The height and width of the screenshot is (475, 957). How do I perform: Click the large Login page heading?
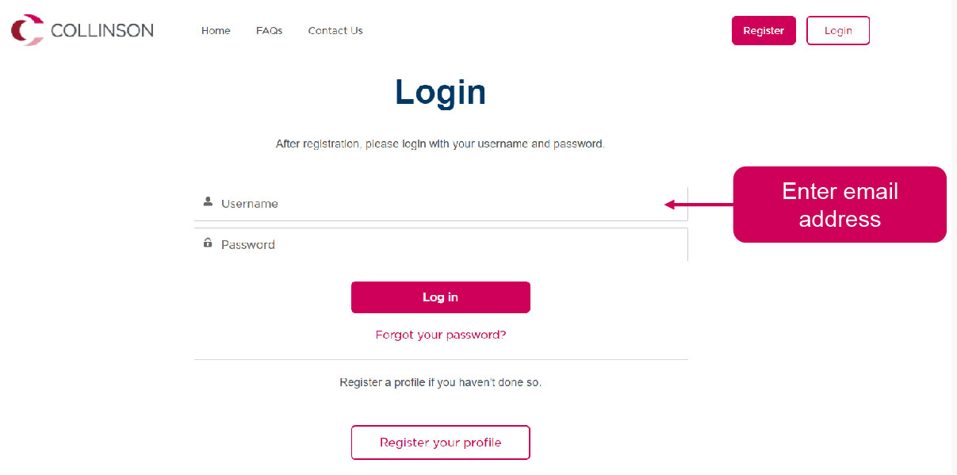pos(441,92)
